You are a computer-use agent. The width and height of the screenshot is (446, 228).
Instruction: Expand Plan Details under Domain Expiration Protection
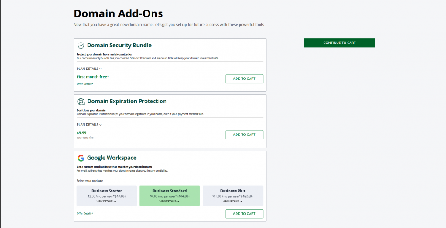coord(89,125)
